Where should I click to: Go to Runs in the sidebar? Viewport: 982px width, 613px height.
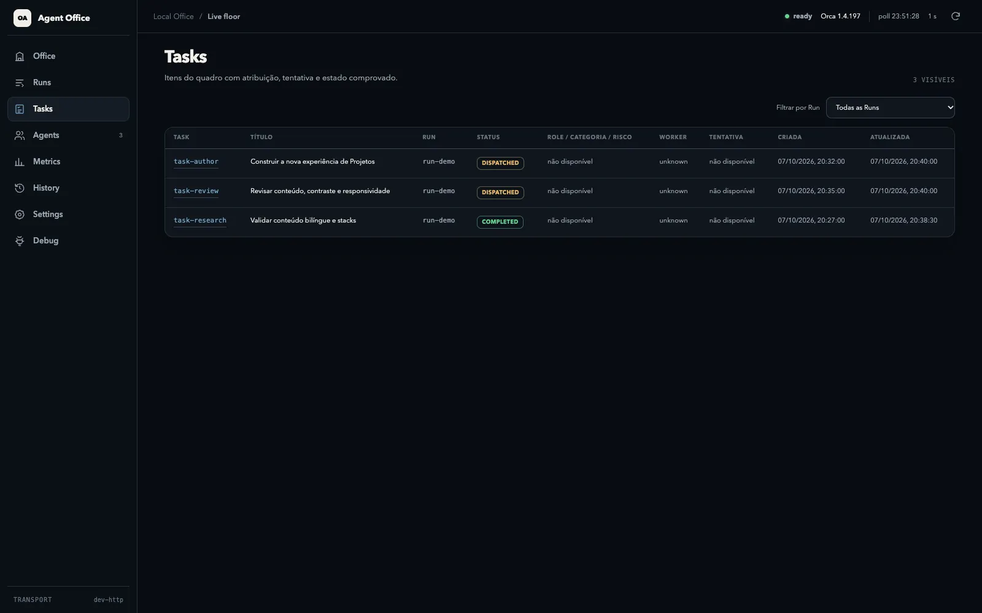point(68,83)
